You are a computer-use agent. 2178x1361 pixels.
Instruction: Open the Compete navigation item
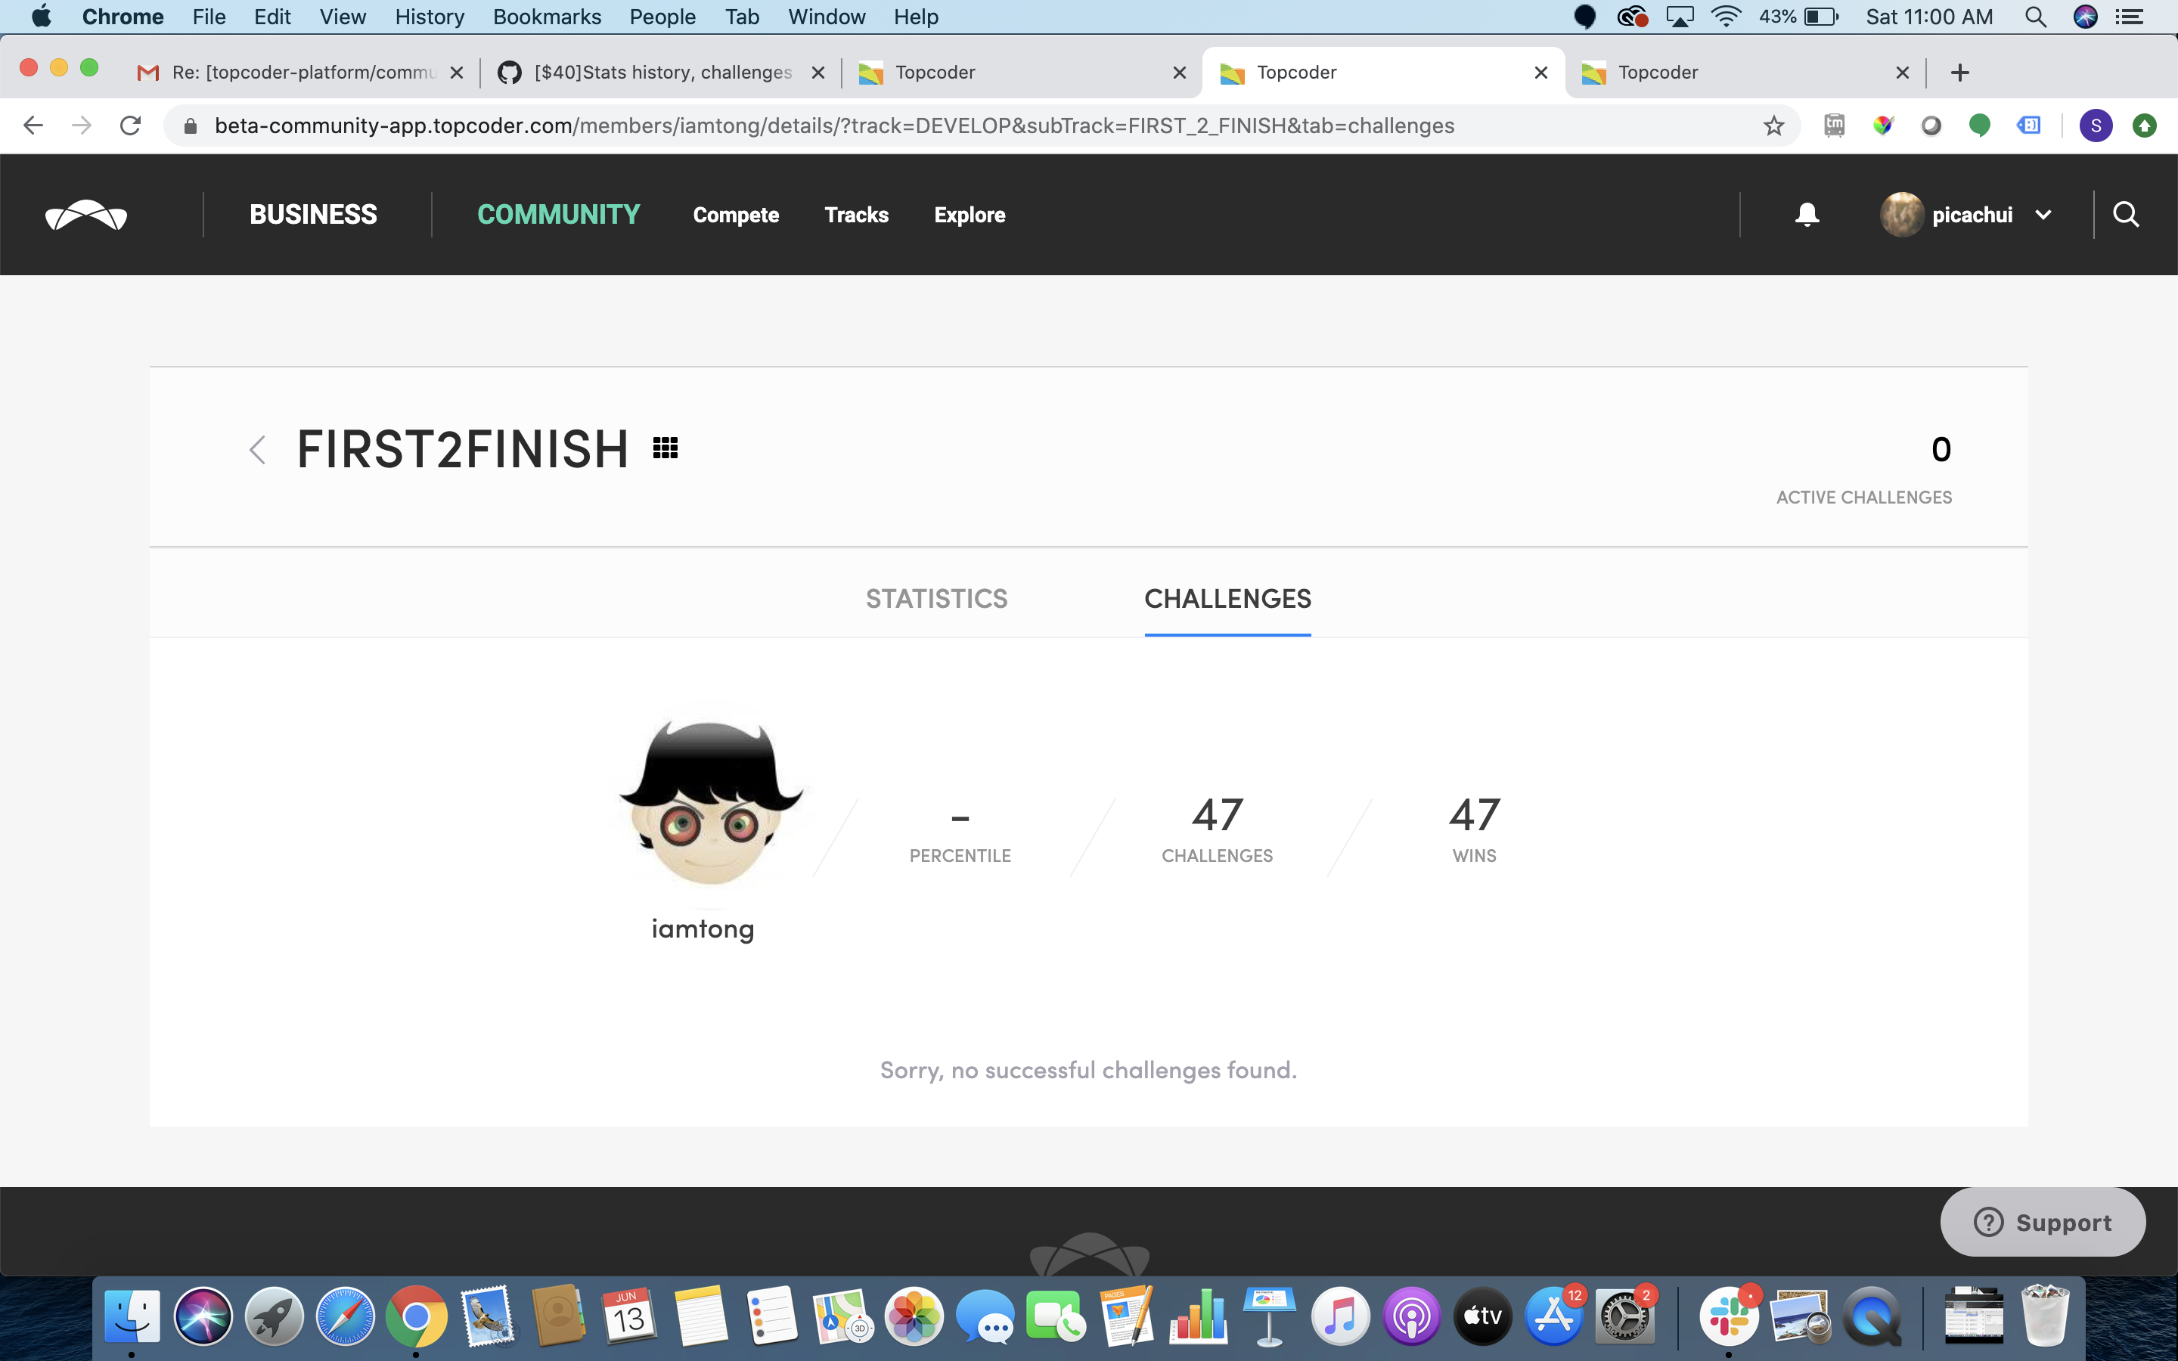coord(735,215)
